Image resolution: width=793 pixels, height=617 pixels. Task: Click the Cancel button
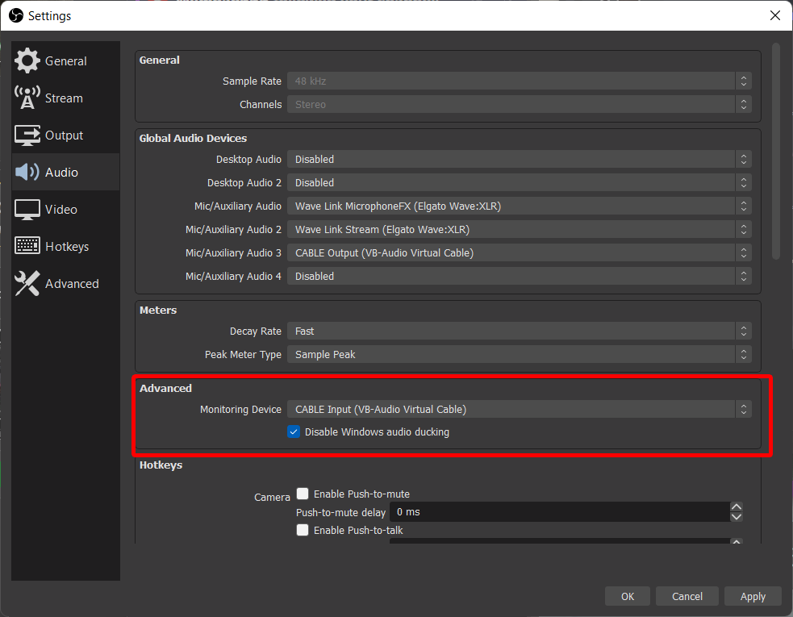tap(687, 596)
